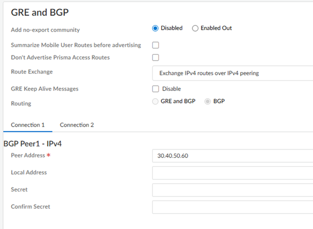This screenshot has width=313, height=229.
Task: Click the GRE Keep Alive Messages label
Action: (45, 89)
